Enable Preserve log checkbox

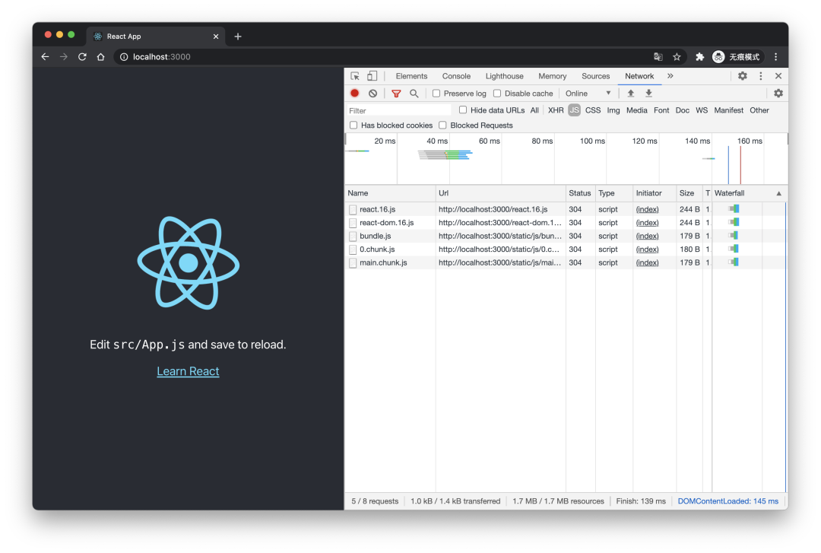[x=436, y=94]
